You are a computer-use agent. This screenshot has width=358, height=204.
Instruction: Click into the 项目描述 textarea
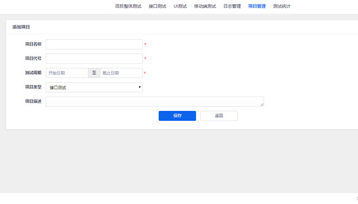click(x=154, y=101)
